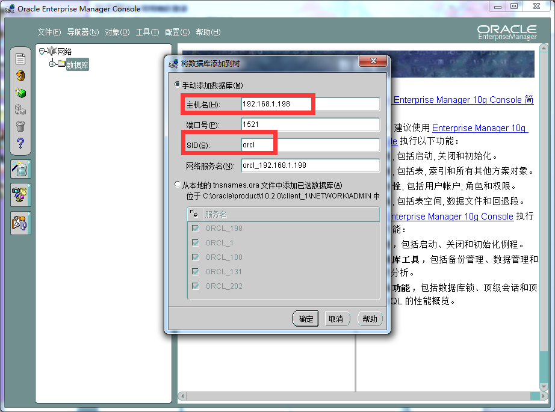Click the 确定 confirm button
Screen dimensions: 555x412
click(305, 319)
